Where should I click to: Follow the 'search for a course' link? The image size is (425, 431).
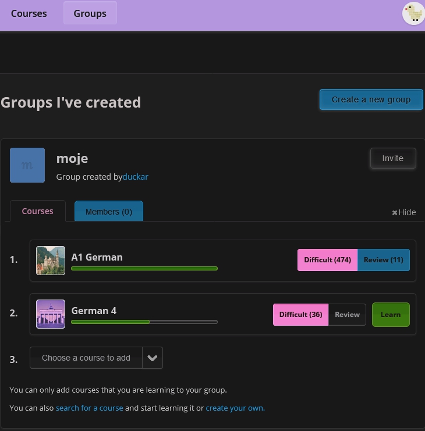[x=89, y=408]
